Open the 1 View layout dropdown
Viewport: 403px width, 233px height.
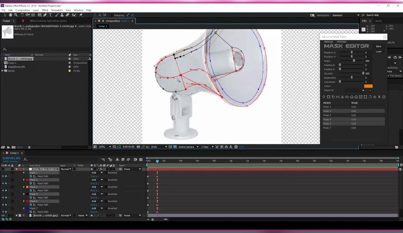207,147
